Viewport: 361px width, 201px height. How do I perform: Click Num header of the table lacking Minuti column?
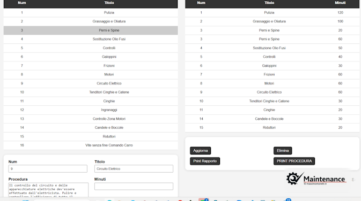pos(22,3)
